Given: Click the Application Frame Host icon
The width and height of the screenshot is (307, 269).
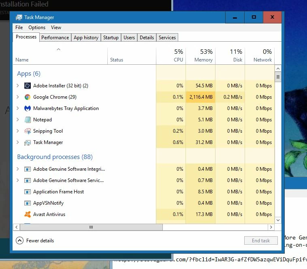Looking at the screenshot, I should pos(28,192).
